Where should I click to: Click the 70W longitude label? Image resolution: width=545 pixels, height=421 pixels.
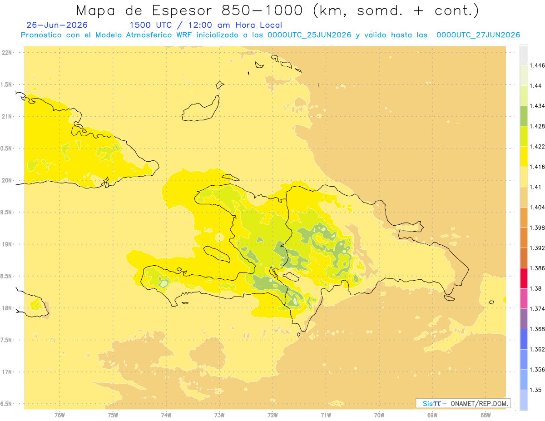coord(379,415)
